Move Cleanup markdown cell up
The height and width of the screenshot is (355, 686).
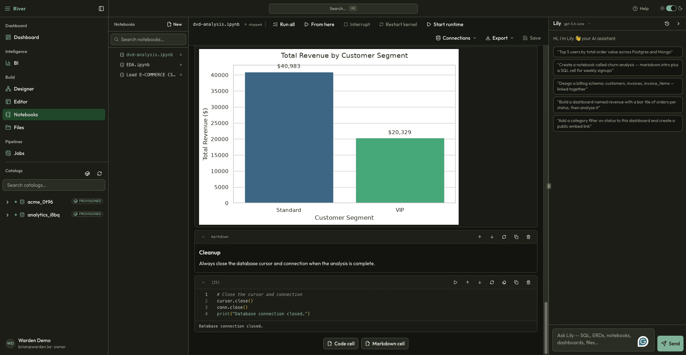click(480, 237)
